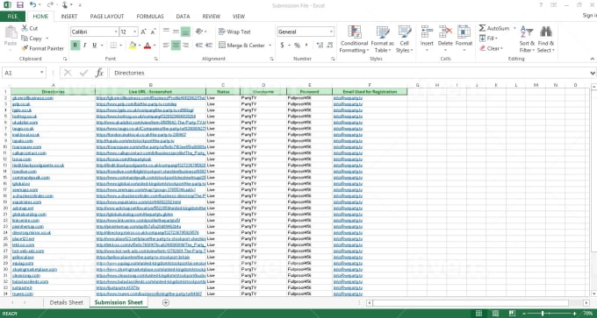Select align text right icon
The image size is (597, 318).
click(x=185, y=46)
